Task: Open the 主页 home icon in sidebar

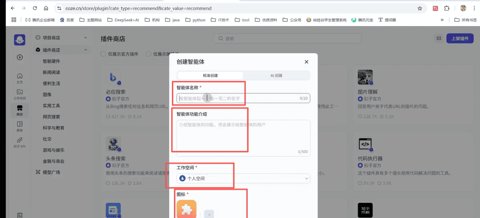Action: pos(20,78)
